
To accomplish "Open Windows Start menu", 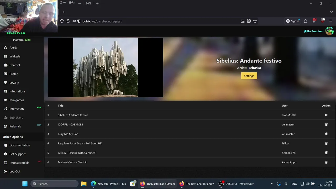I will (x=25, y=184).
